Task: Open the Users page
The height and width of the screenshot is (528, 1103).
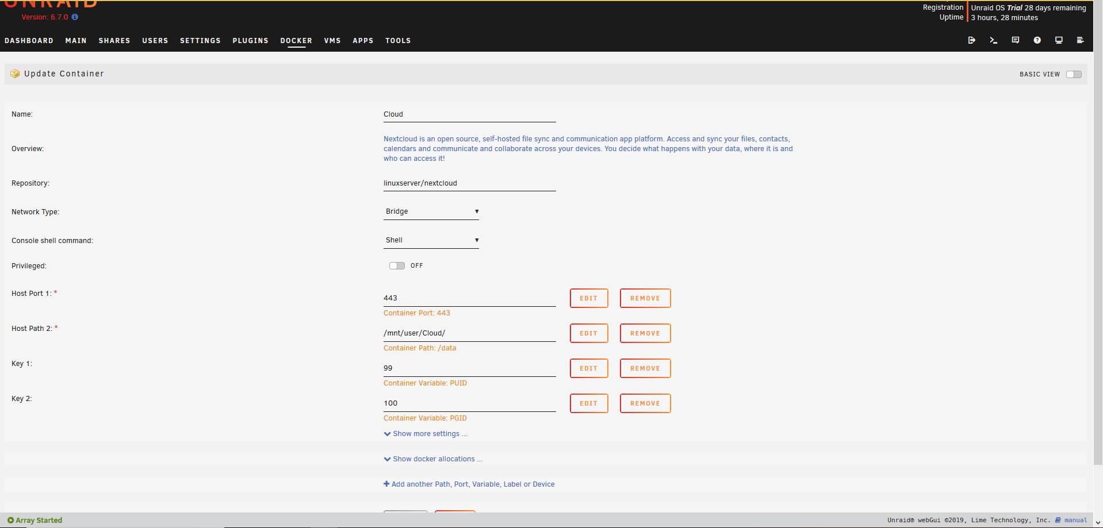Action: coord(155,41)
